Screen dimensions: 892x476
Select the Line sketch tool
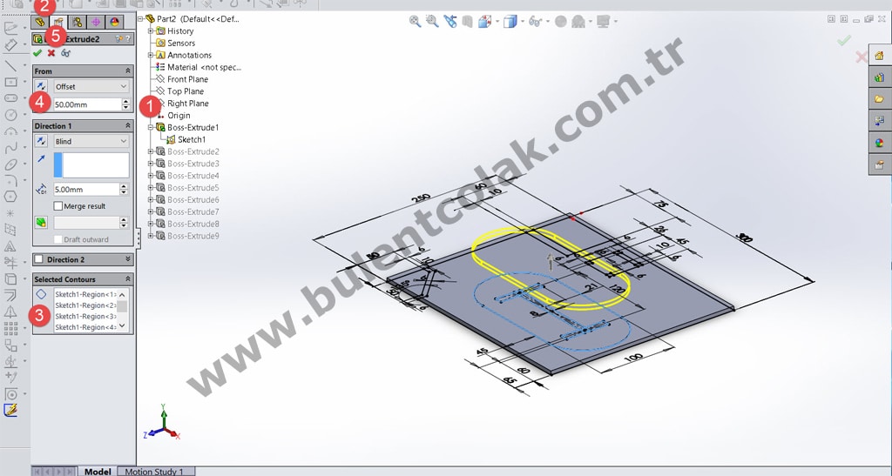tap(10, 66)
